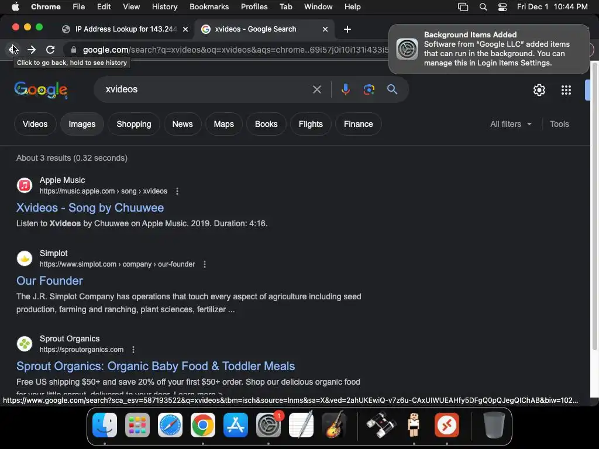Open TextEdit from the Dock
The height and width of the screenshot is (449, 599).
(x=301, y=425)
